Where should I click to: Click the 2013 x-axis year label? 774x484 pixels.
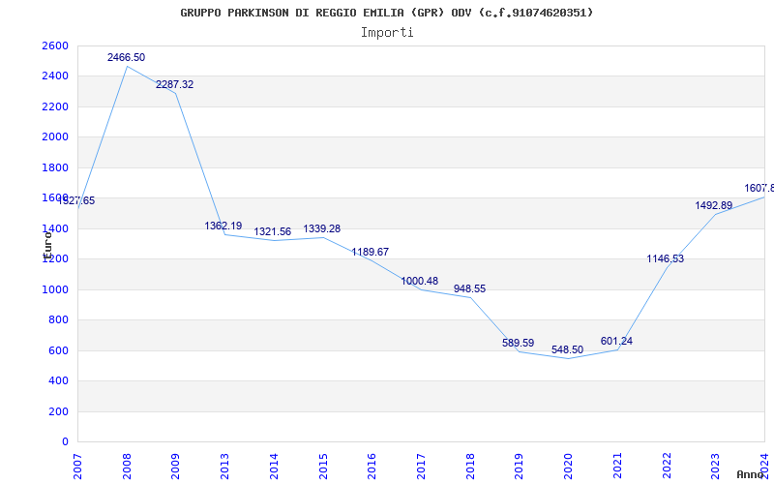point(224,466)
